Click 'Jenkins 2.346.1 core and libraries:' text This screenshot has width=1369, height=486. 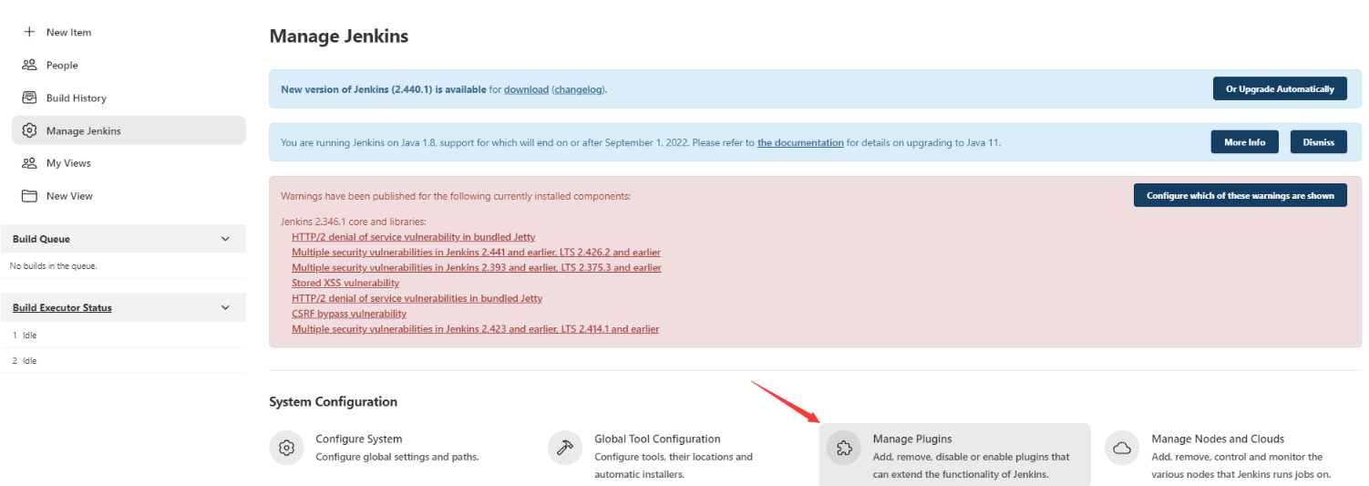[x=354, y=222]
